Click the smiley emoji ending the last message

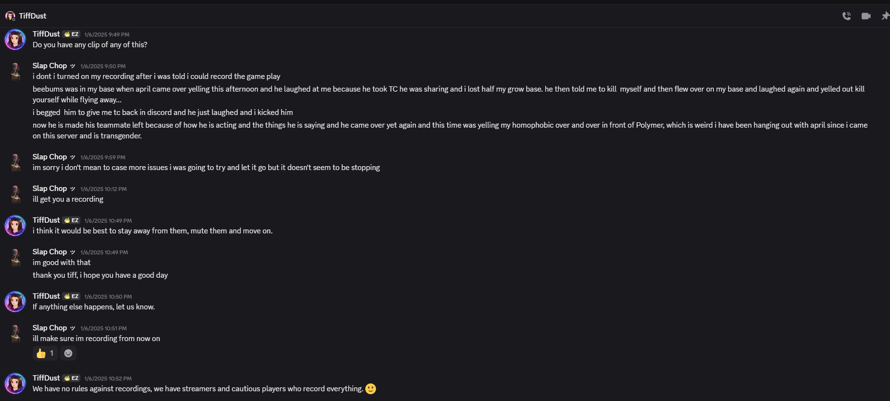(x=371, y=389)
